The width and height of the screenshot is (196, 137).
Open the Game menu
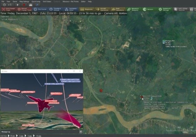tap(15, 2)
